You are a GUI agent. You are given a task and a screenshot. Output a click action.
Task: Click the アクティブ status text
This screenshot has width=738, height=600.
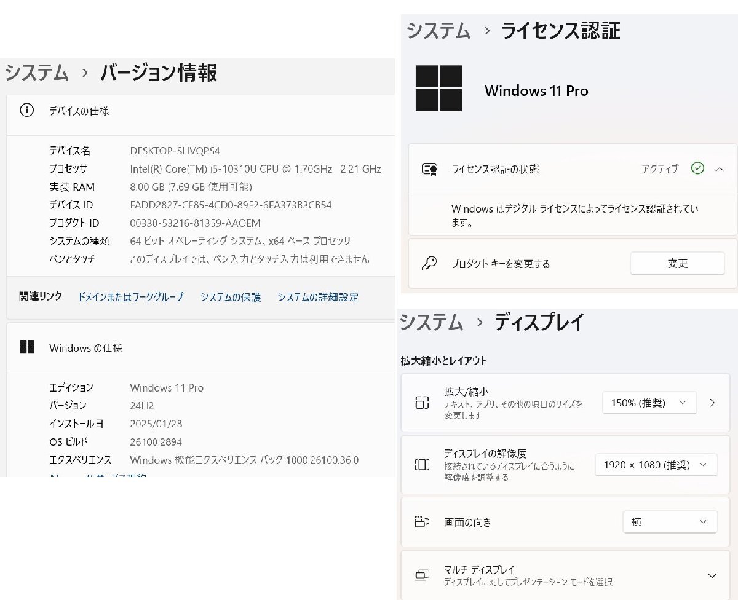click(660, 169)
